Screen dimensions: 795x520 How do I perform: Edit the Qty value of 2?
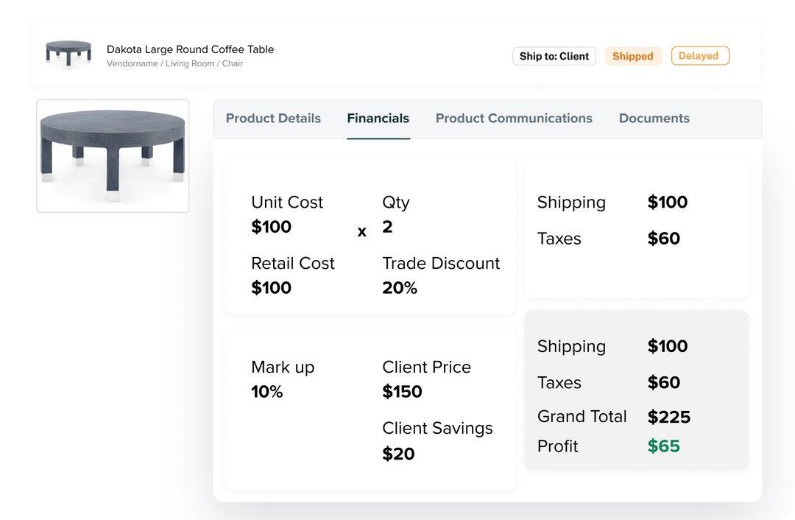click(387, 227)
